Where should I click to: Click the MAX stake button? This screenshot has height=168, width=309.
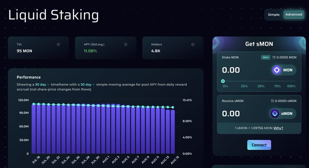pos(266,57)
